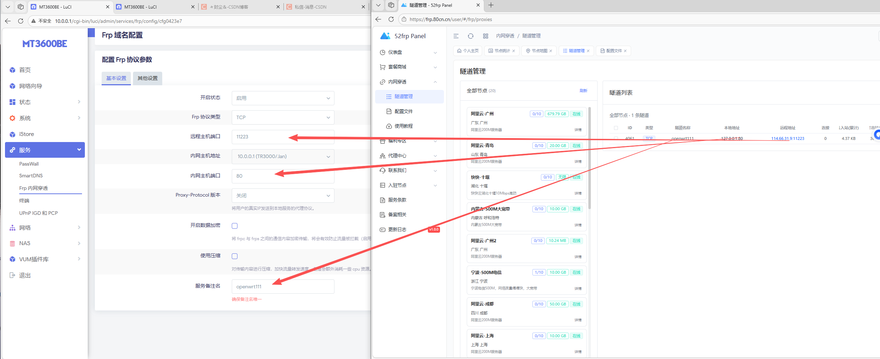Open PassWall in services submenu
Image resolution: width=880 pixels, height=359 pixels.
pos(29,164)
